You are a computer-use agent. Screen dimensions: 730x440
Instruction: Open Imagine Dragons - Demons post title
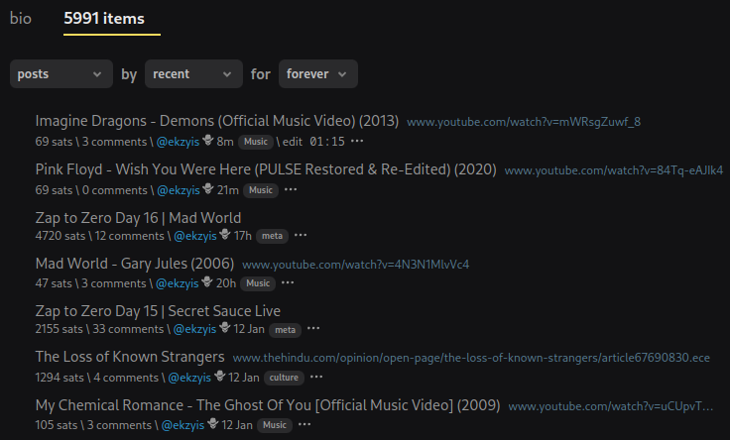(216, 121)
